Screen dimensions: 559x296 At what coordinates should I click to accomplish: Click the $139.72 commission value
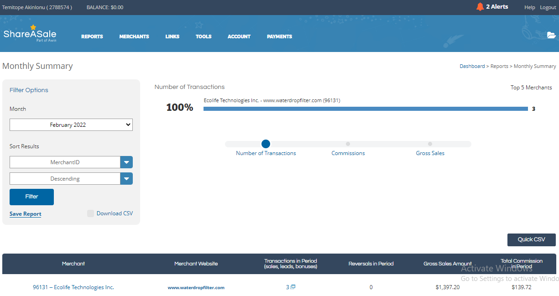pos(522,287)
